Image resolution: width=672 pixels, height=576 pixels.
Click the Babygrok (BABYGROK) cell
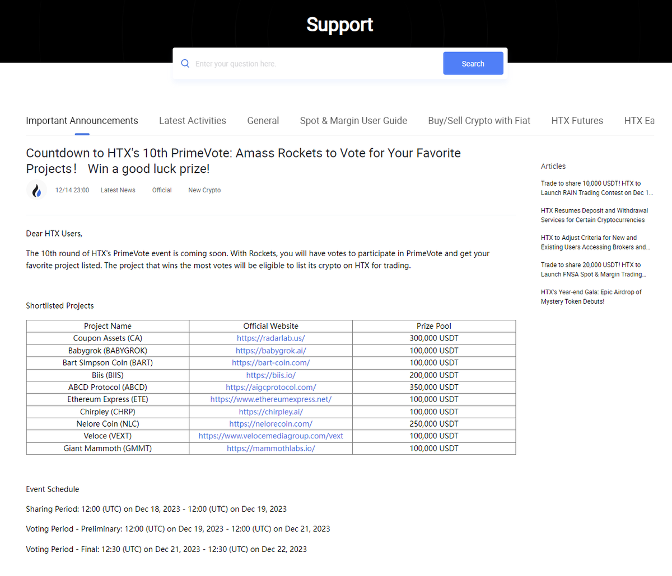108,351
